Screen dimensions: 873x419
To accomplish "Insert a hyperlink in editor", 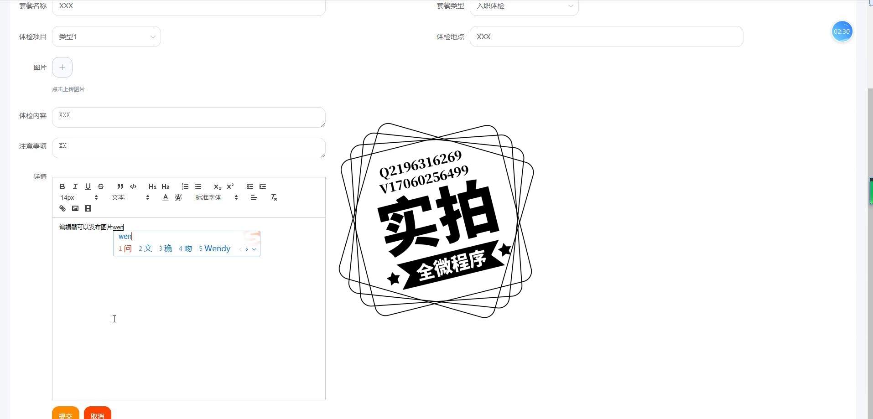I will click(x=62, y=208).
